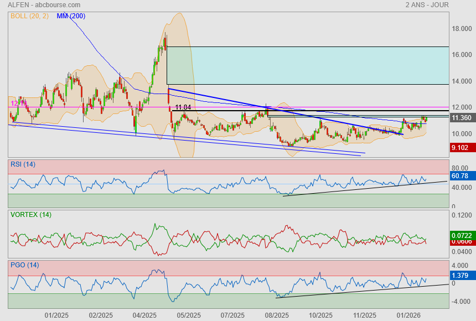Screen dimensions: 476x321
Task: Select the PGO (14) panel label
Action: [25, 265]
